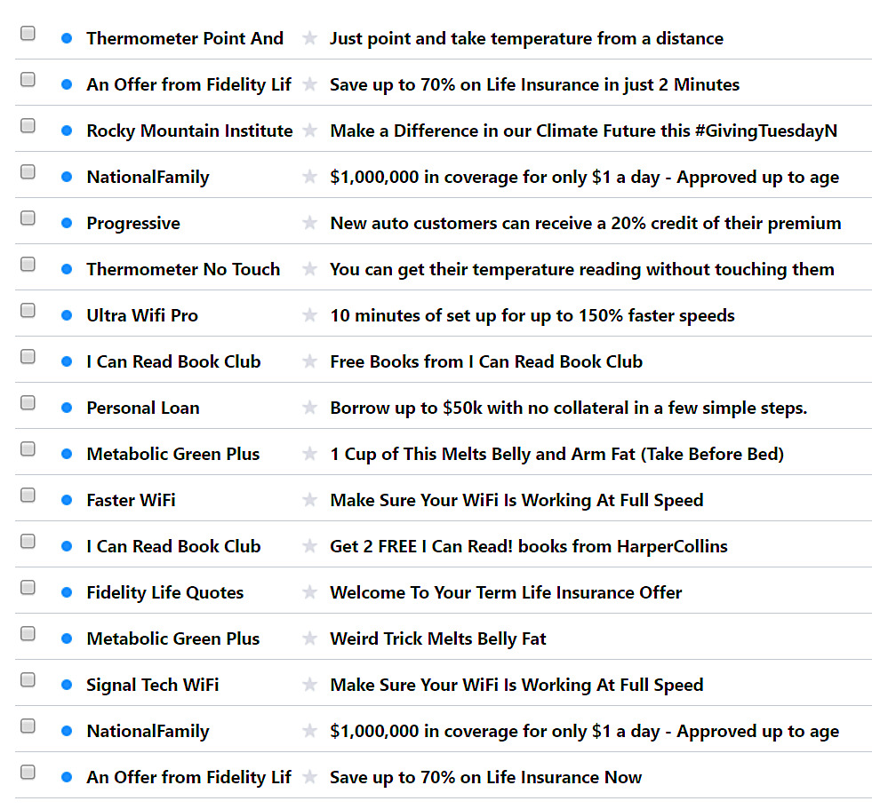Tick checkbox for '1 Cup of This Melts Belly'
872x809 pixels.
point(28,448)
